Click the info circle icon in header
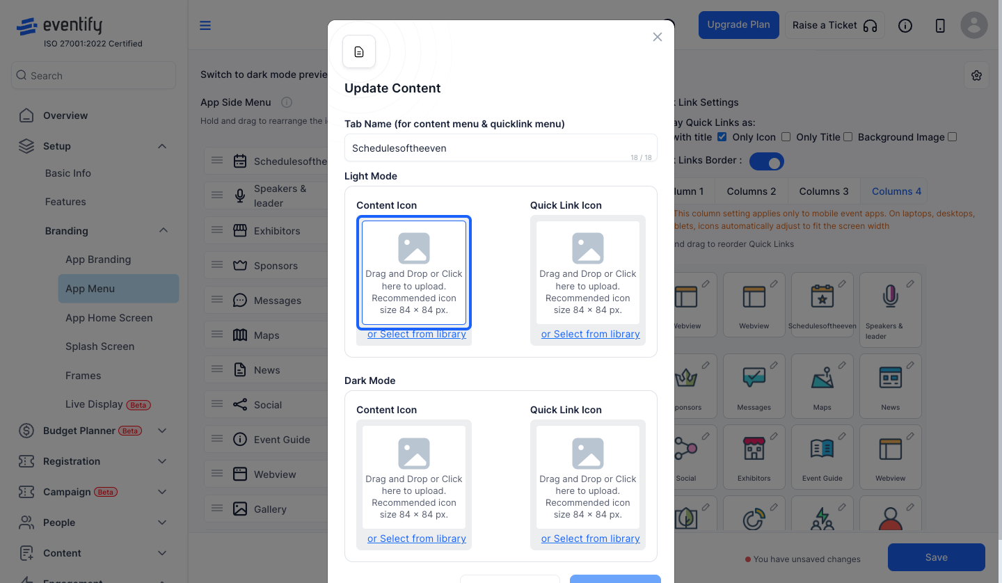The width and height of the screenshot is (1002, 583). pyautogui.click(x=905, y=26)
